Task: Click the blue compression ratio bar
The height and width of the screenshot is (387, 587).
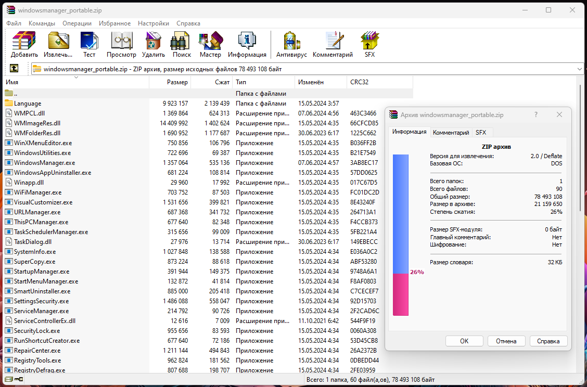Action: (x=401, y=213)
